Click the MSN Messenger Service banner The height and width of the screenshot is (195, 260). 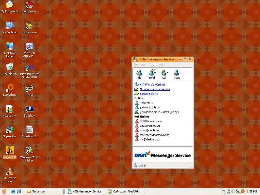(x=162, y=155)
